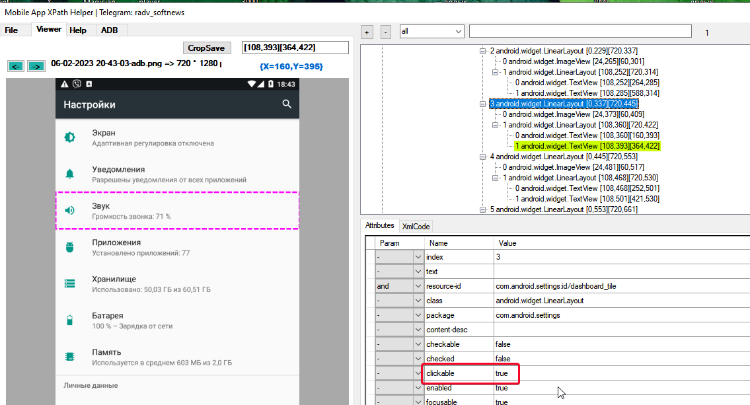Click Уведомления entry in phone preview

point(178,174)
